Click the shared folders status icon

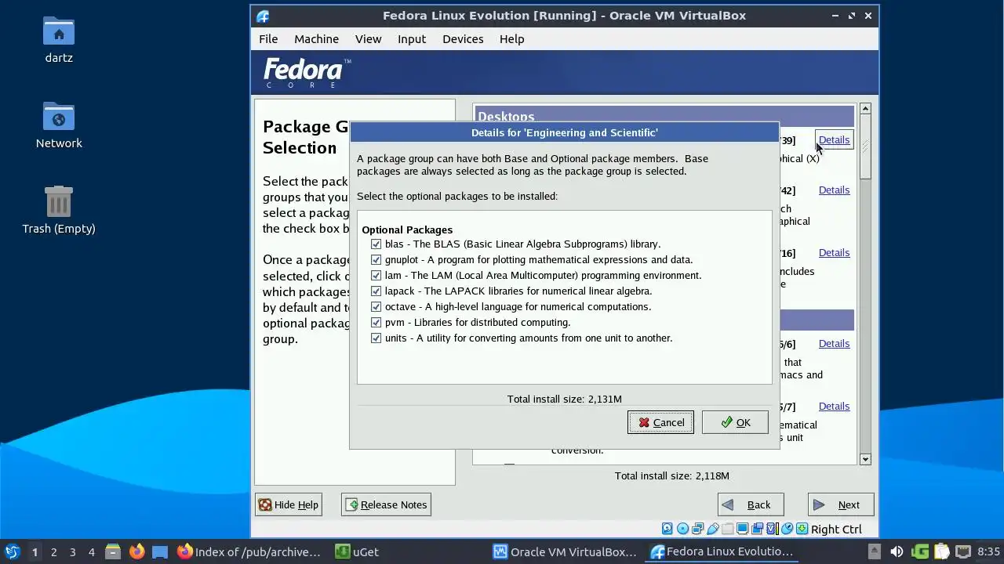click(728, 529)
